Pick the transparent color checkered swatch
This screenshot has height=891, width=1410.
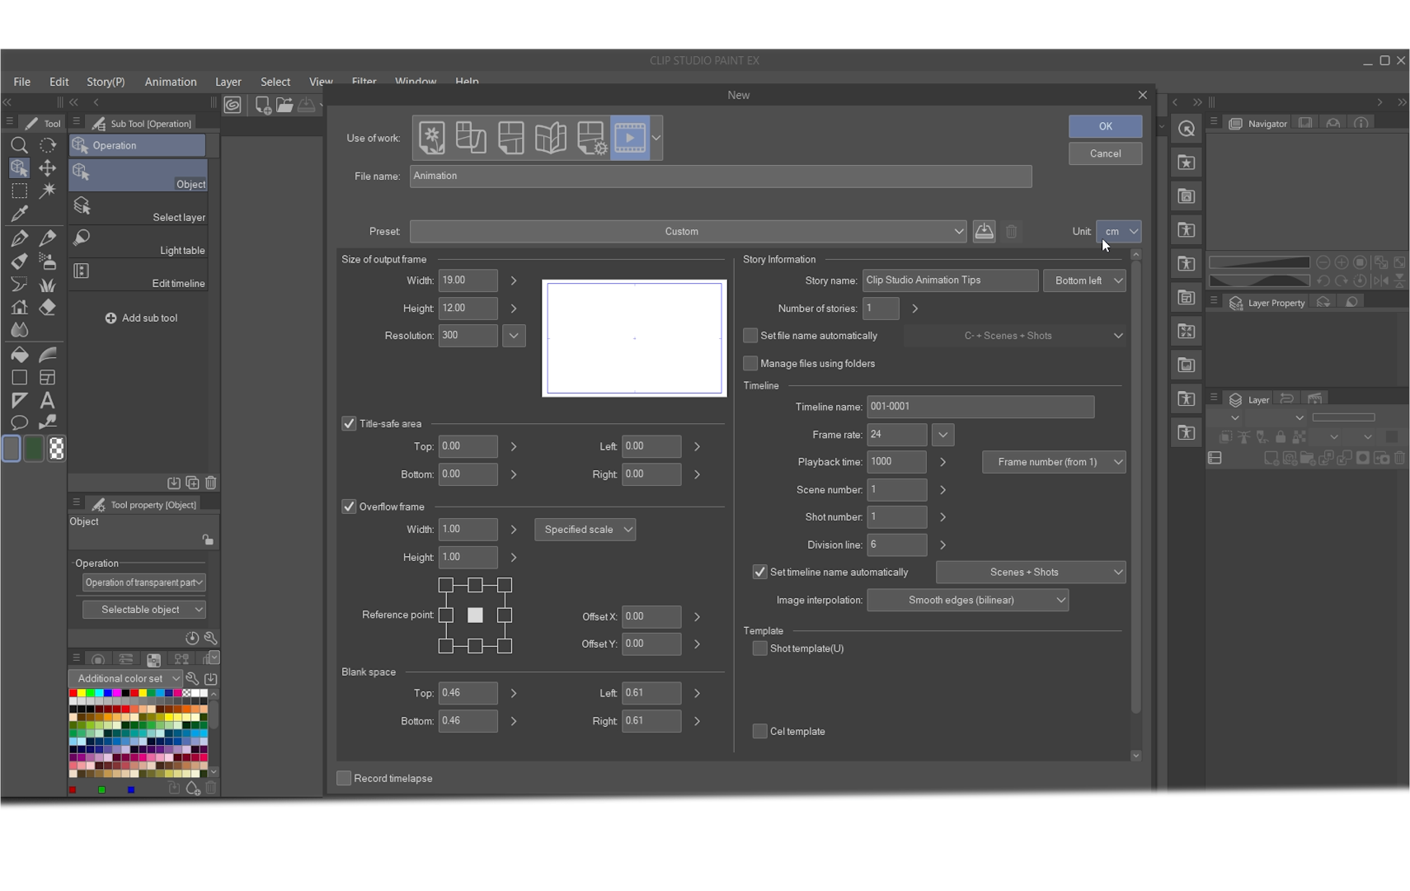pyautogui.click(x=56, y=449)
